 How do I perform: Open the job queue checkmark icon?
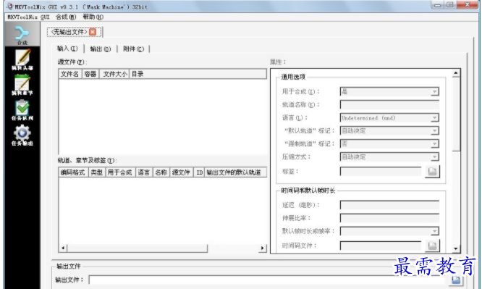(22, 110)
